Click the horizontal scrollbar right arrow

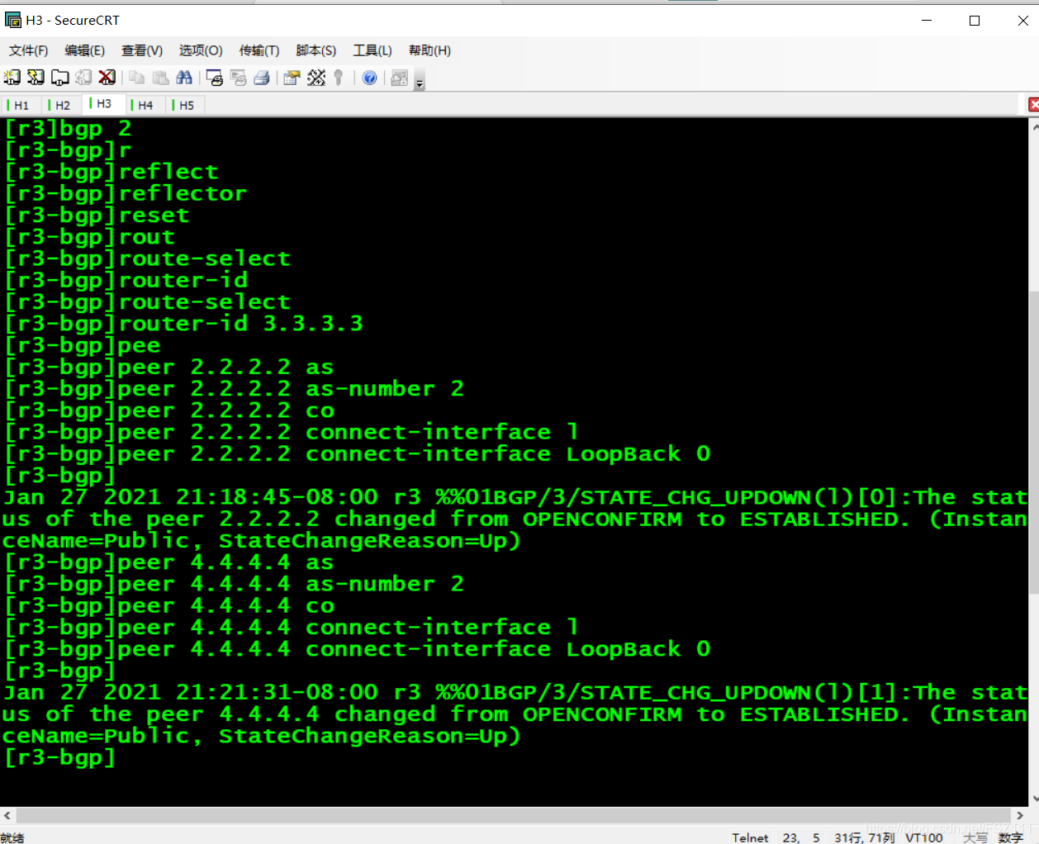pos(1020,815)
